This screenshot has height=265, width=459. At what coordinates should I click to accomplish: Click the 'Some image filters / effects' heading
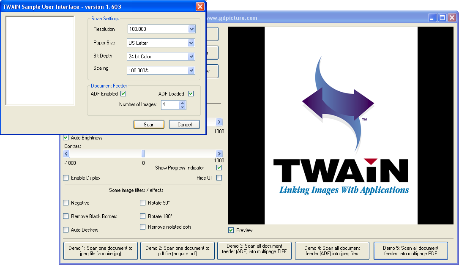[136, 190]
